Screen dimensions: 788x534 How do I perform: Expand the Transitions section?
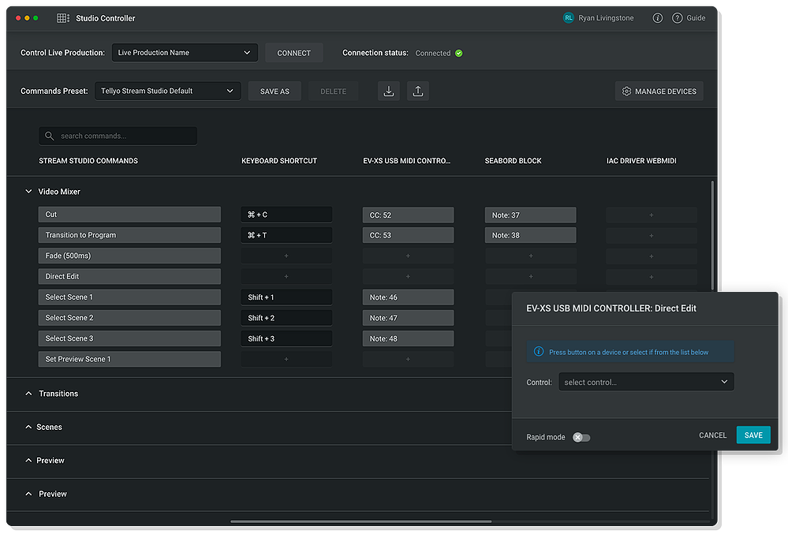28,394
